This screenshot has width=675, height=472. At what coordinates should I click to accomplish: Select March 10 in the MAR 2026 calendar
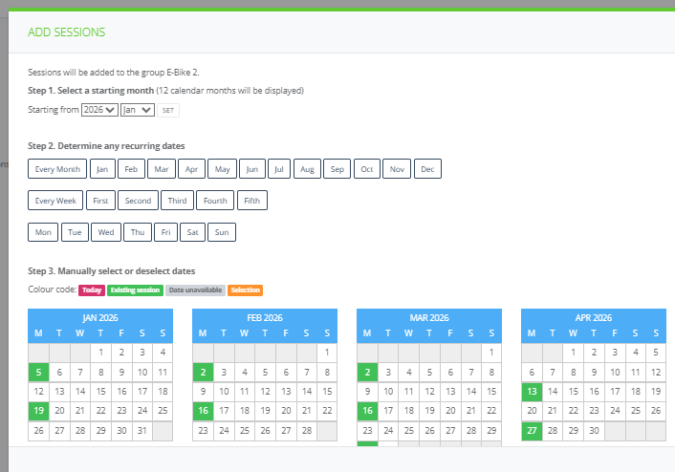[387, 391]
